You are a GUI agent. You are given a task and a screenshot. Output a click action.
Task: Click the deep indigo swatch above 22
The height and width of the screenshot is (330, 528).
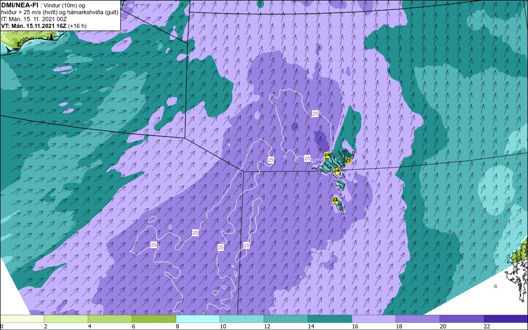coord(505,319)
